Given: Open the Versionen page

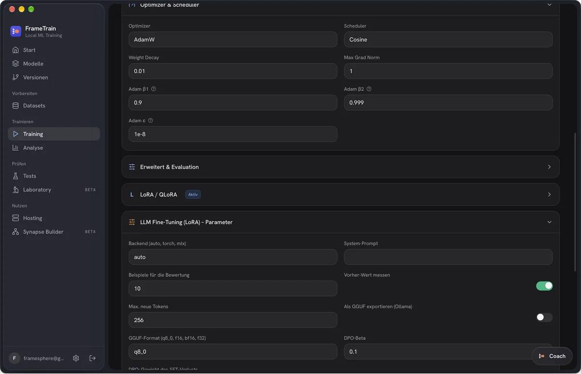Looking at the screenshot, I should coord(54,77).
